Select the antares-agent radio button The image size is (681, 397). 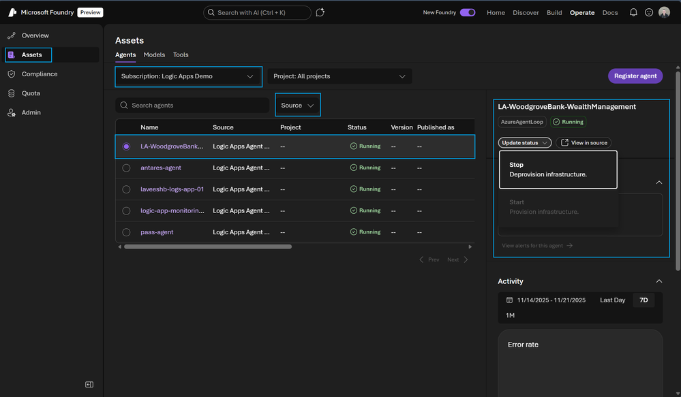coord(126,168)
